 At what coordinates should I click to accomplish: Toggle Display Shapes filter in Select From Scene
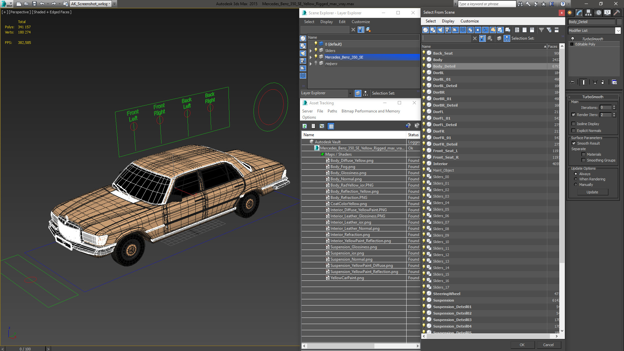pos(433,30)
